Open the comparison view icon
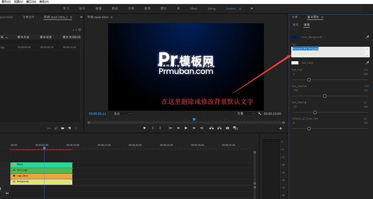 coord(235,128)
